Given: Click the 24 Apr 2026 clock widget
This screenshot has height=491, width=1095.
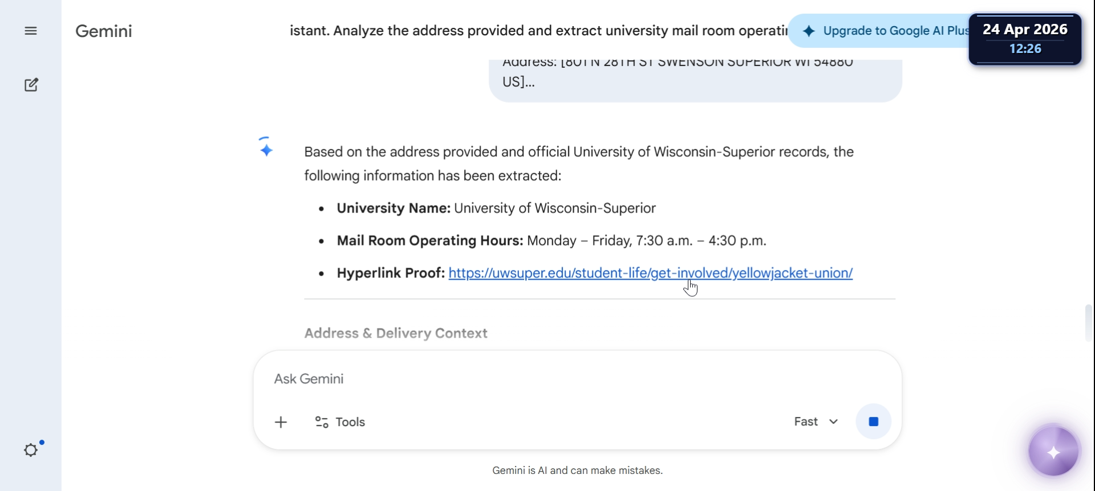Looking at the screenshot, I should [1025, 39].
